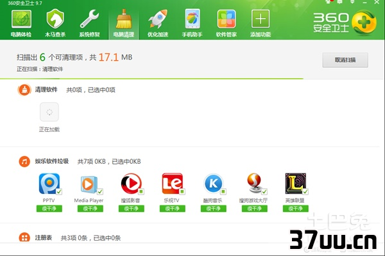Uncheck the Media Player checkbox
Screen dimensions: 385x256
tap(100, 191)
